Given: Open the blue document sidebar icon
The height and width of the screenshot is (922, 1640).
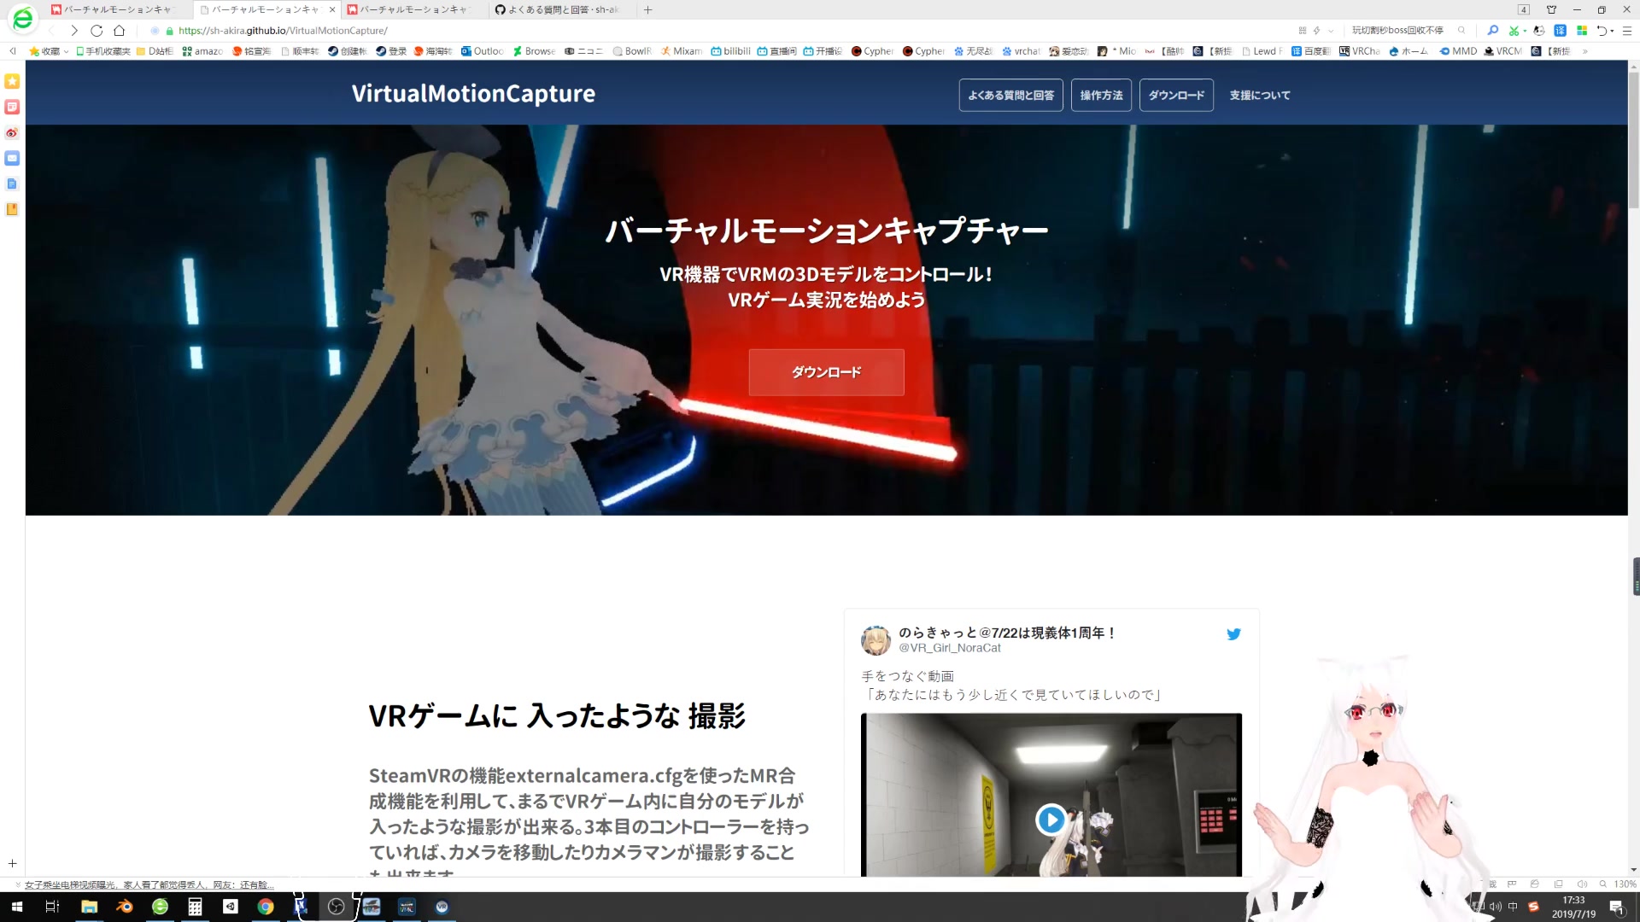Looking at the screenshot, I should [x=12, y=184].
